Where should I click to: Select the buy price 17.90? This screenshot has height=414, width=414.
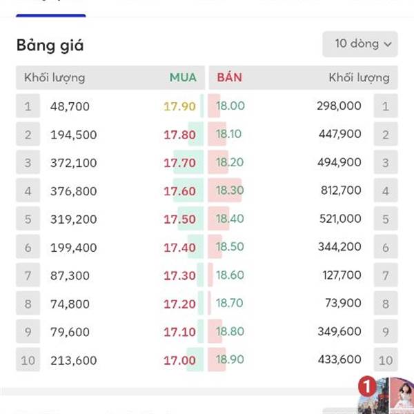[179, 106]
